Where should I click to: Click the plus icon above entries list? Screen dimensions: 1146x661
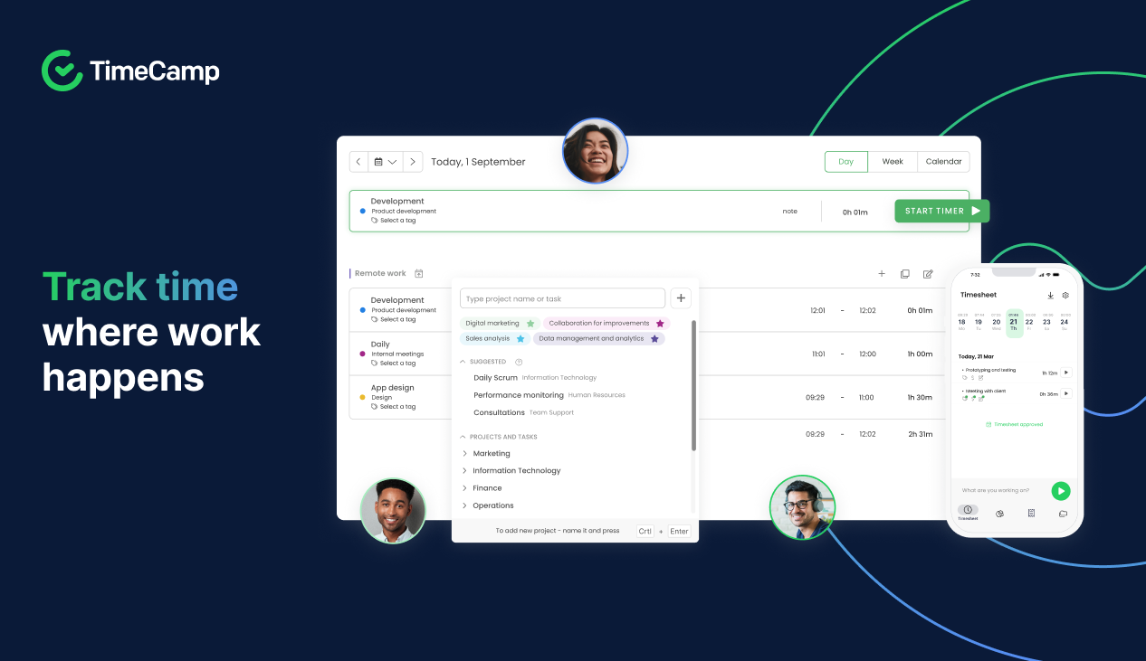pos(882,273)
